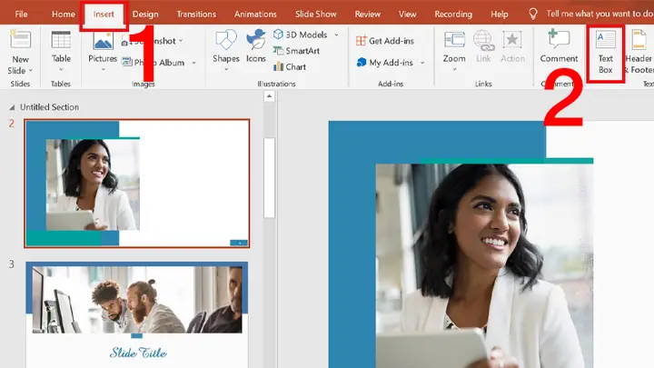Screen dimensions: 654x368
Task: Click the Text Box tool
Action: click(606, 53)
